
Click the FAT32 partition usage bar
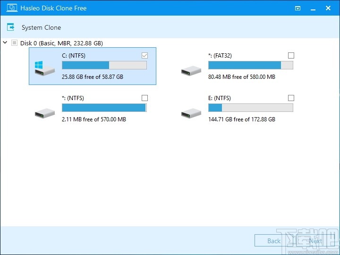pyautogui.click(x=251, y=65)
